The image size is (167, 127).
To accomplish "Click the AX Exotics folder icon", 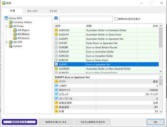I will pos(15,38).
